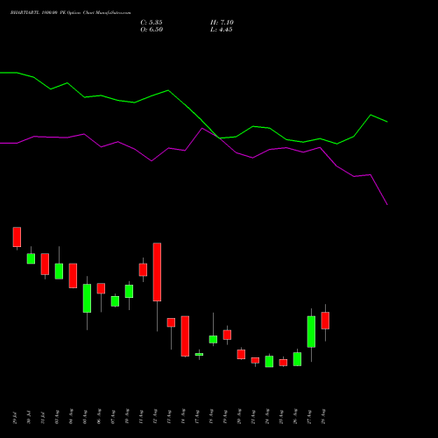
Task: Click the 29 Jul date label
Action: [x=15, y=418]
